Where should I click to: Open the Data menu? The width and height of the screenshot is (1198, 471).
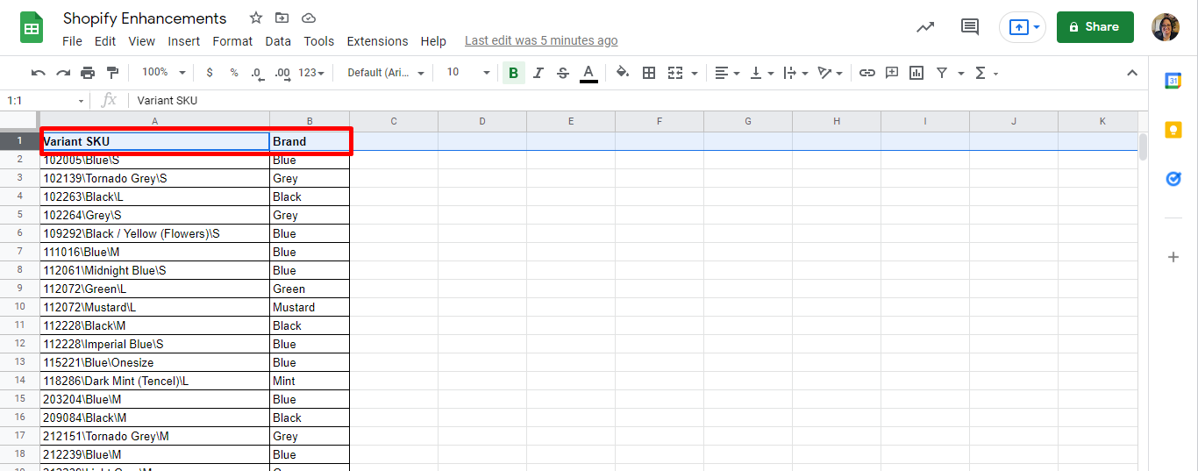pyautogui.click(x=278, y=41)
